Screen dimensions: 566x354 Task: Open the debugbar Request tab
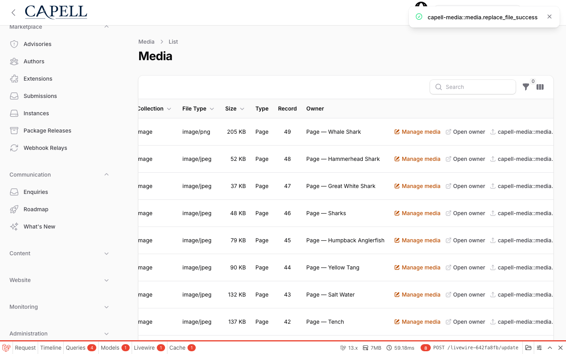[x=25, y=348]
